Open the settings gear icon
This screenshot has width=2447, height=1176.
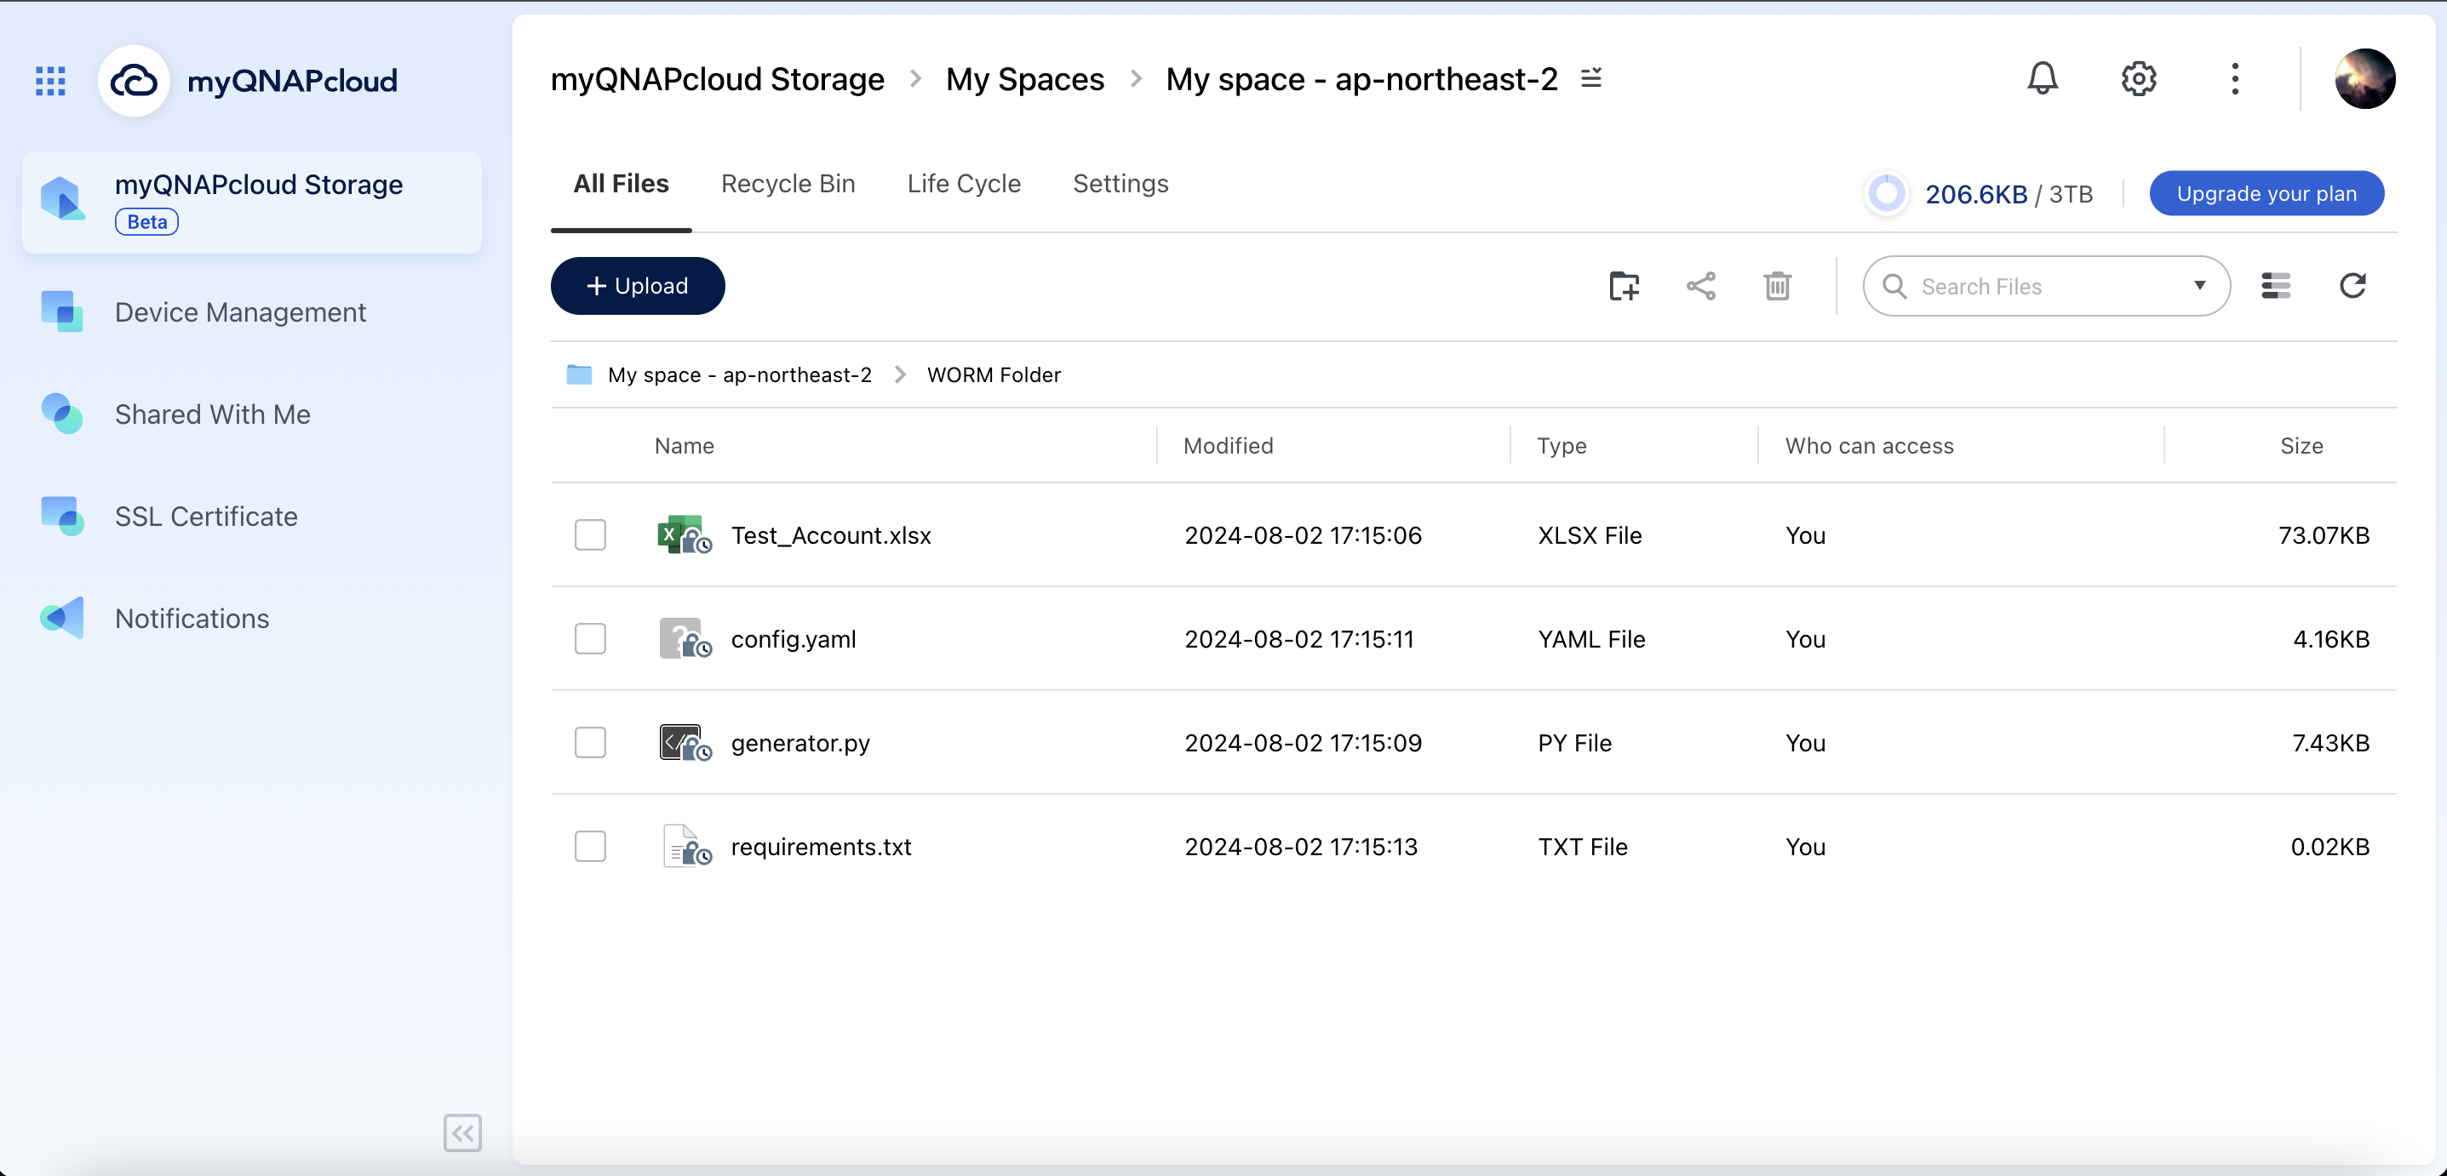click(x=2138, y=79)
